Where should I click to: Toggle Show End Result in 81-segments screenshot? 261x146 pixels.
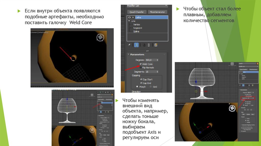point(243,85)
